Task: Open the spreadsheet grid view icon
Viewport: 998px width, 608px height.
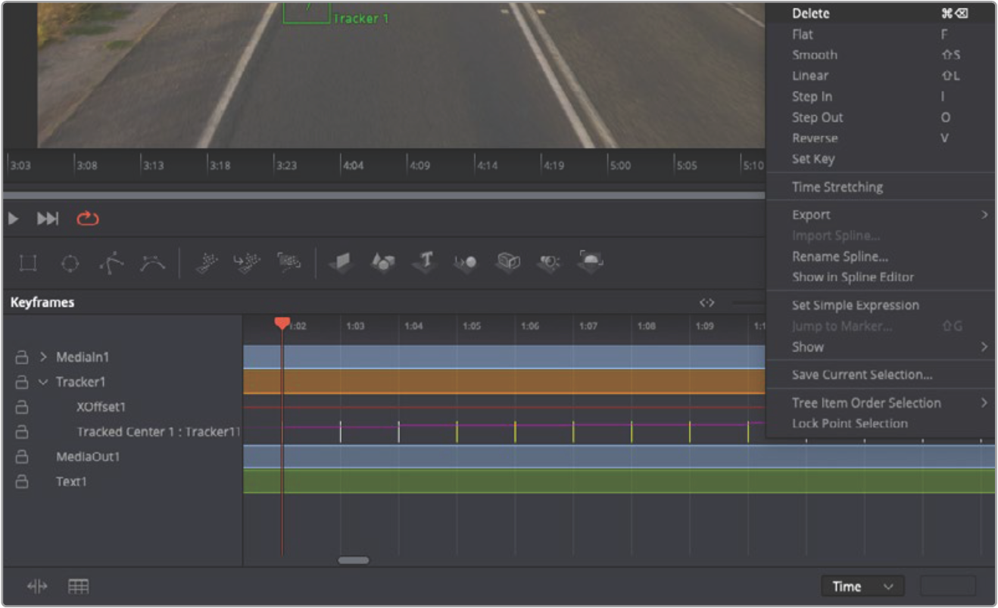Action: tap(79, 586)
